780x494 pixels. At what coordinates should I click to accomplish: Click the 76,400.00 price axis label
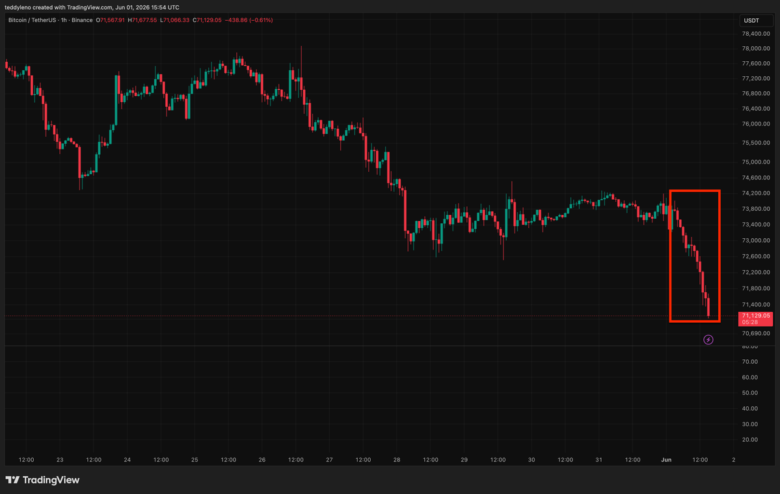756,109
